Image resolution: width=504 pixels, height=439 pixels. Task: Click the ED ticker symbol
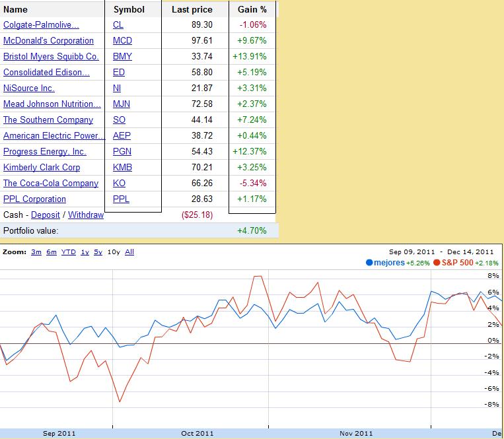click(x=119, y=72)
